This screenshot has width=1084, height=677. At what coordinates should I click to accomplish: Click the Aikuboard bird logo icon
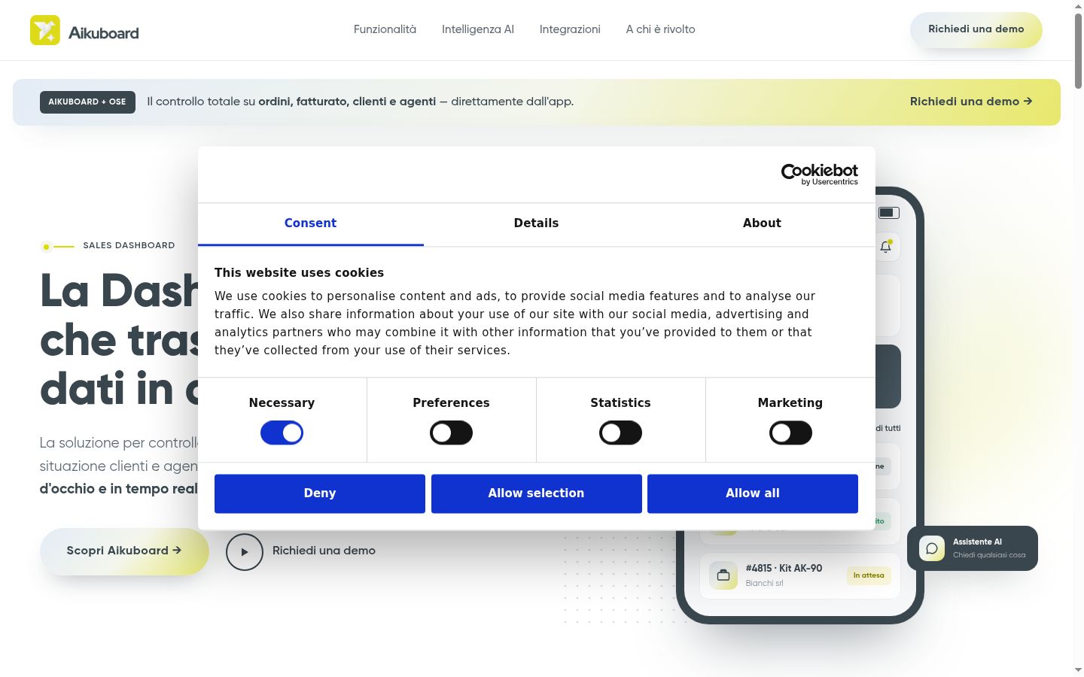pos(45,30)
